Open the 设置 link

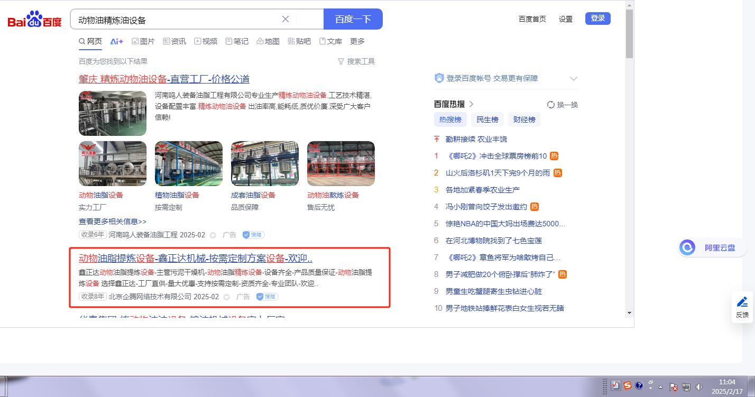click(x=566, y=19)
